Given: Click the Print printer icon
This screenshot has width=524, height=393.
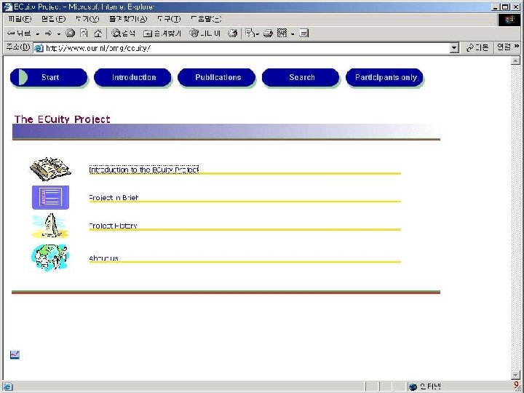Looking at the screenshot, I should tap(268, 33).
